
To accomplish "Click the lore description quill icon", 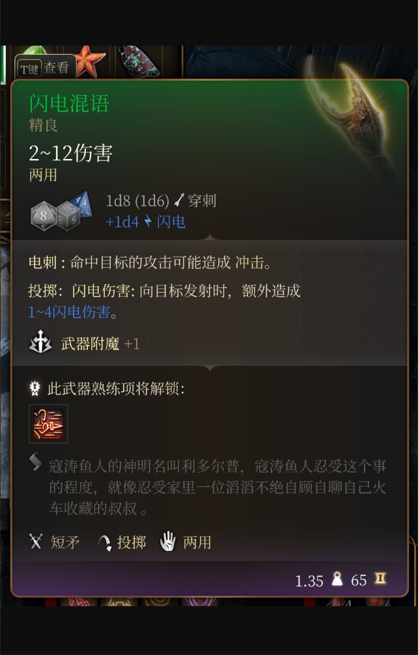I will click(x=35, y=462).
